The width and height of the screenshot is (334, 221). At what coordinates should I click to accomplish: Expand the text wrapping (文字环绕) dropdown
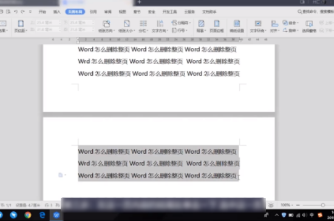coord(265,31)
